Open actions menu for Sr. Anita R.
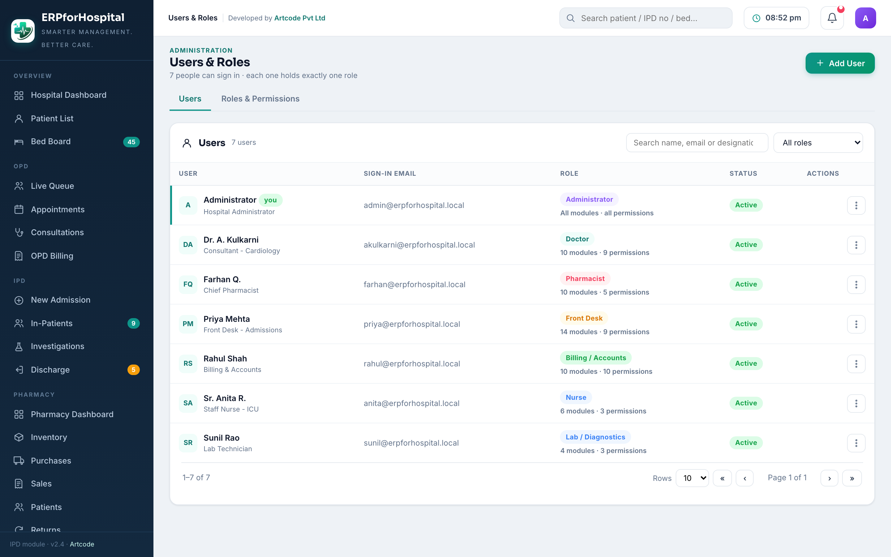 click(856, 404)
